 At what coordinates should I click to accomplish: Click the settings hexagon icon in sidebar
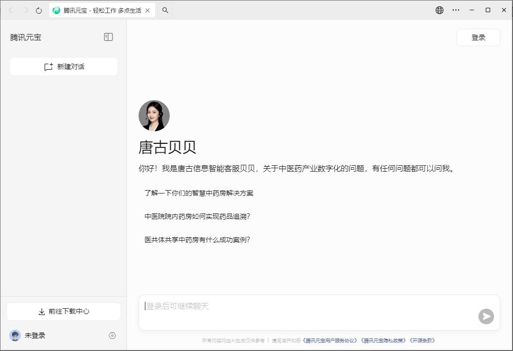tap(112, 335)
